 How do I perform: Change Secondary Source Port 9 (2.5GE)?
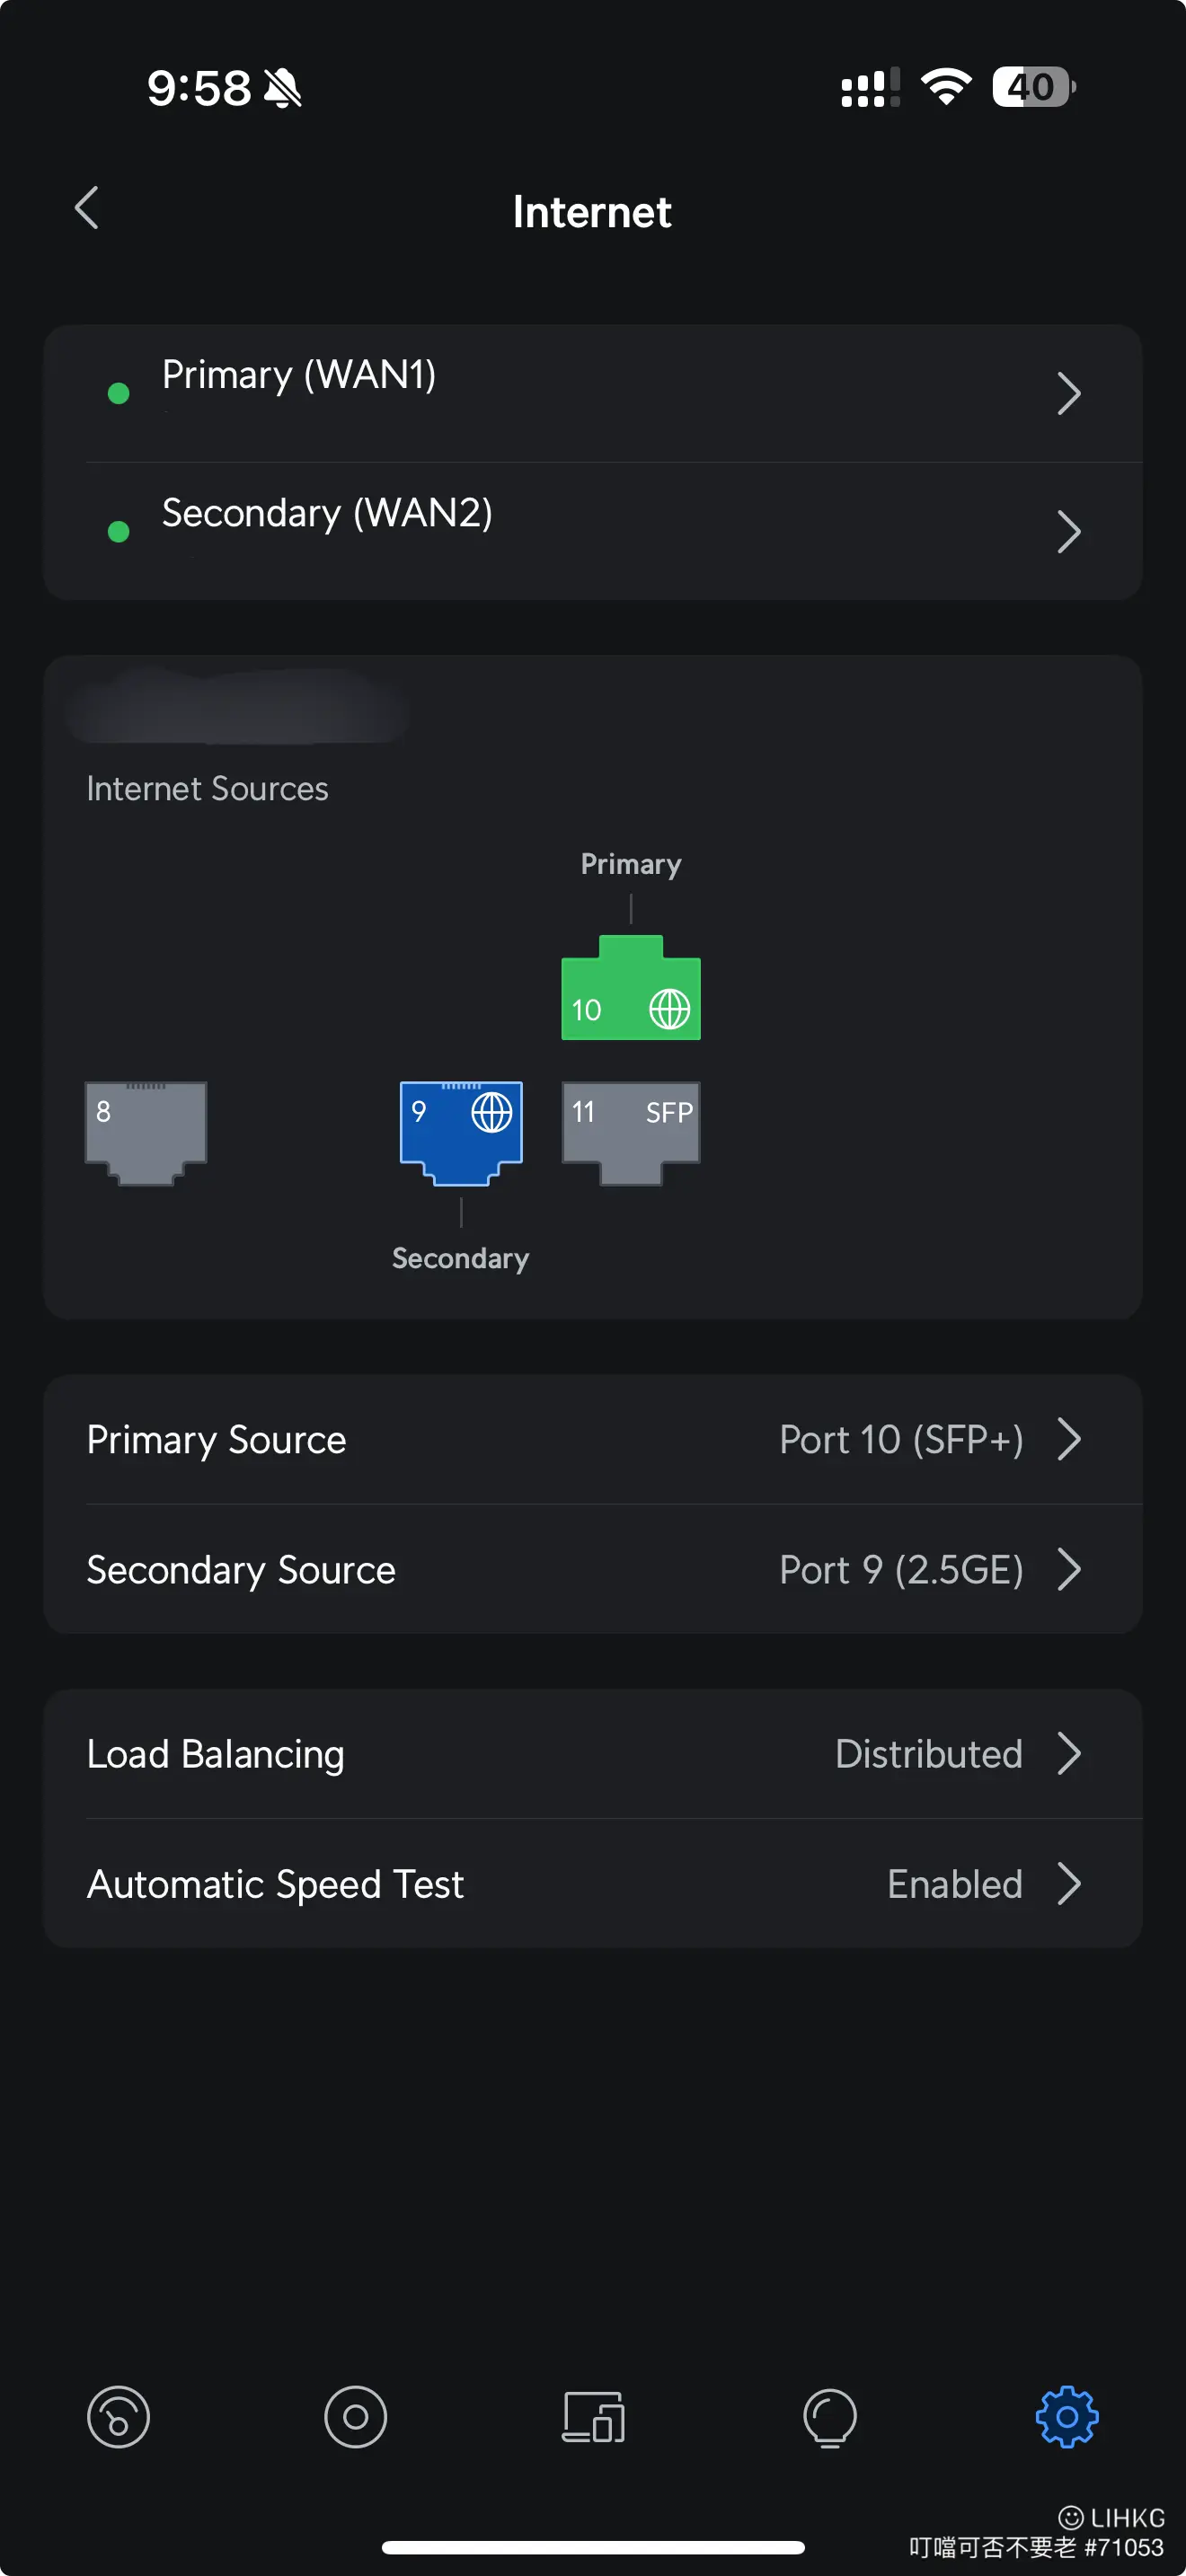pos(593,1569)
